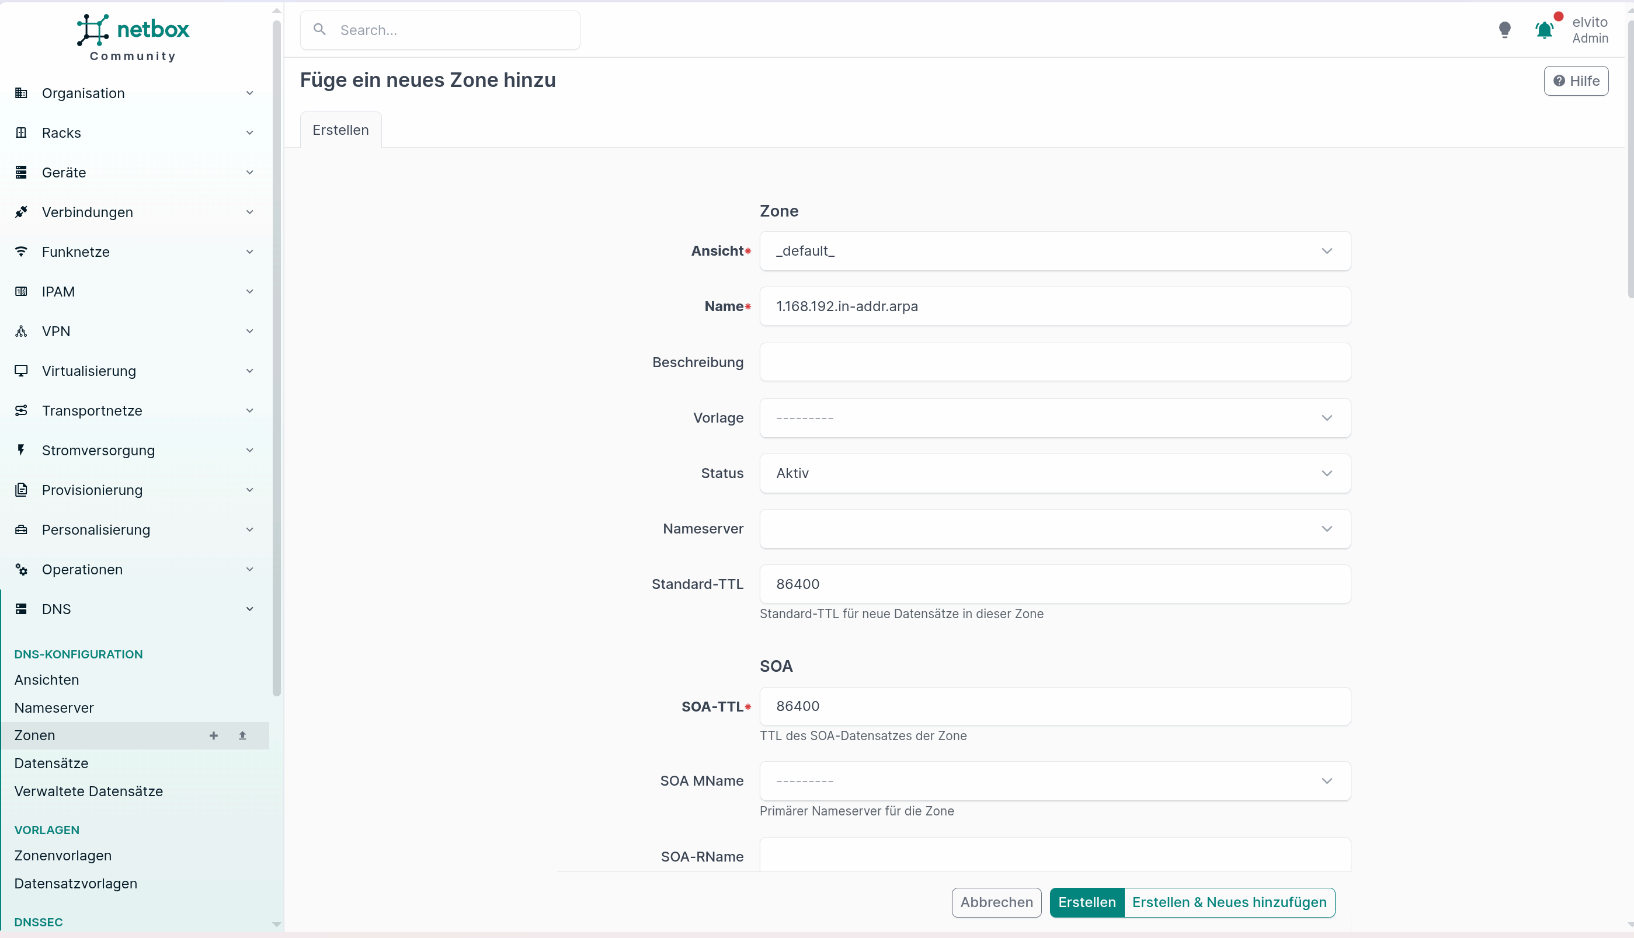
Task: Click the magnifier icon in search box
Action: tap(319, 30)
